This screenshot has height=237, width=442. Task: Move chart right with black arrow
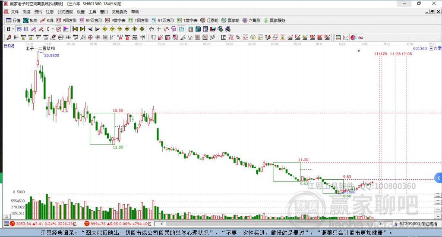(x=97, y=29)
